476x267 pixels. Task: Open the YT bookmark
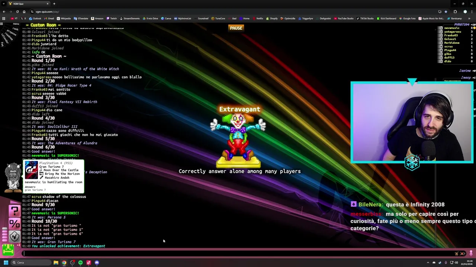coord(14,19)
